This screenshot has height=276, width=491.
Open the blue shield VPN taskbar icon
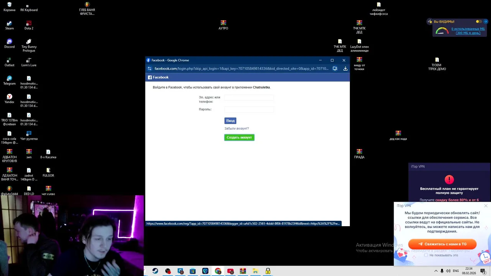point(205,271)
